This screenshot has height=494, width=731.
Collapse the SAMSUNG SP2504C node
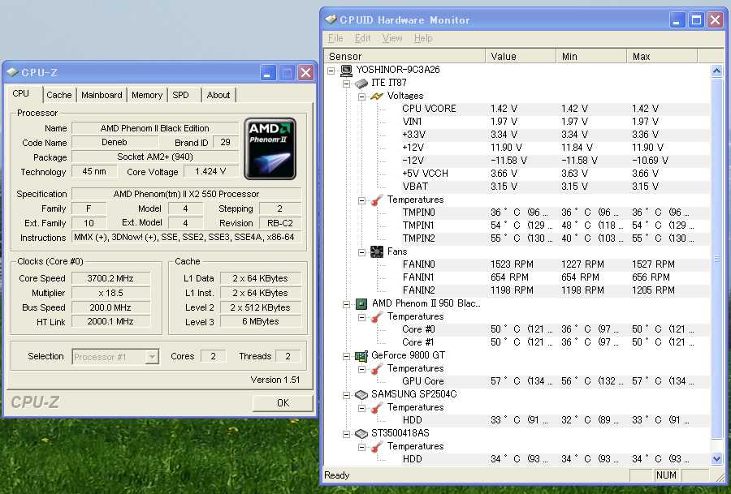pyautogui.click(x=346, y=395)
